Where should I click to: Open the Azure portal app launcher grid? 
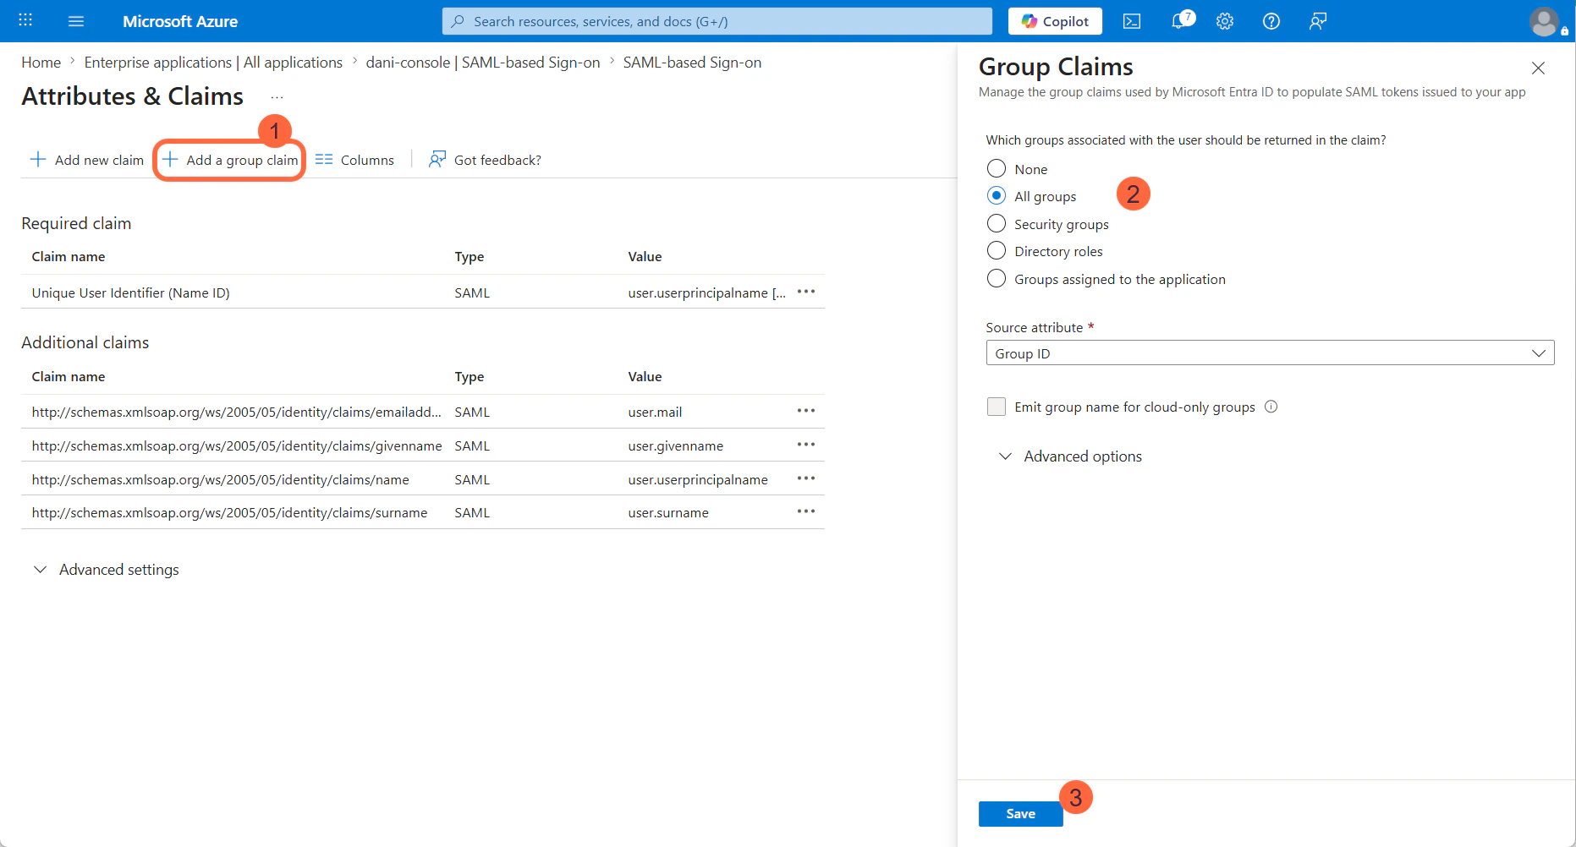(x=25, y=20)
